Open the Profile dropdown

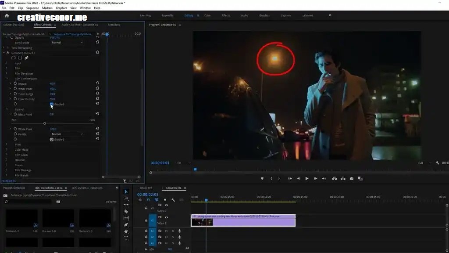[x=67, y=134]
